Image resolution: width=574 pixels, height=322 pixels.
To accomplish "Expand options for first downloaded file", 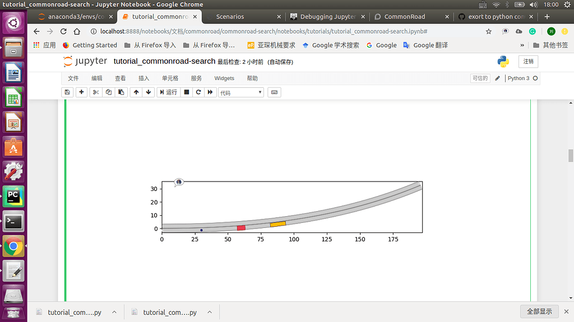I will (114, 312).
